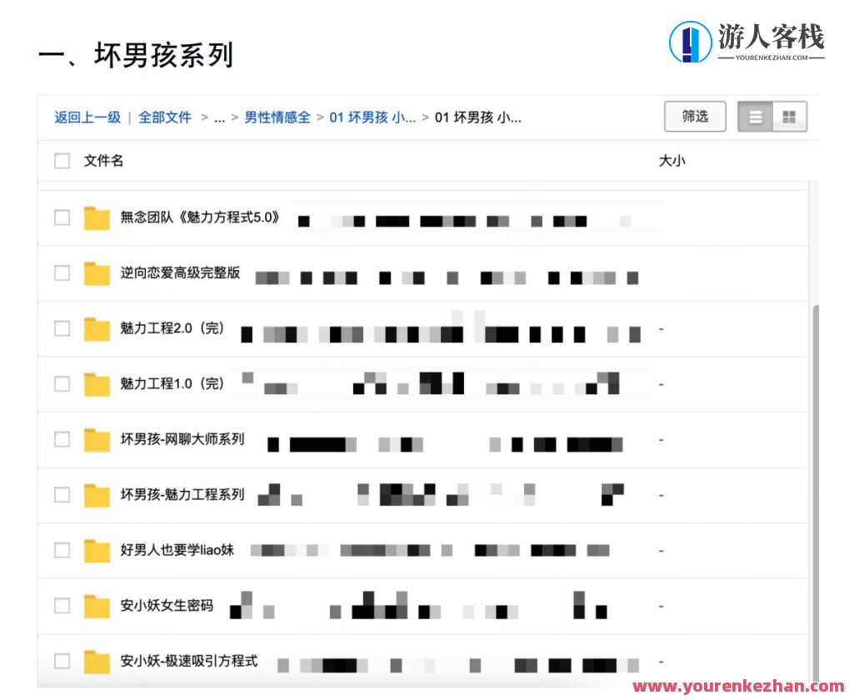The width and height of the screenshot is (849, 700).
Task: Open folder name 安小妖-极速吸引方程式
Action: click(x=189, y=661)
